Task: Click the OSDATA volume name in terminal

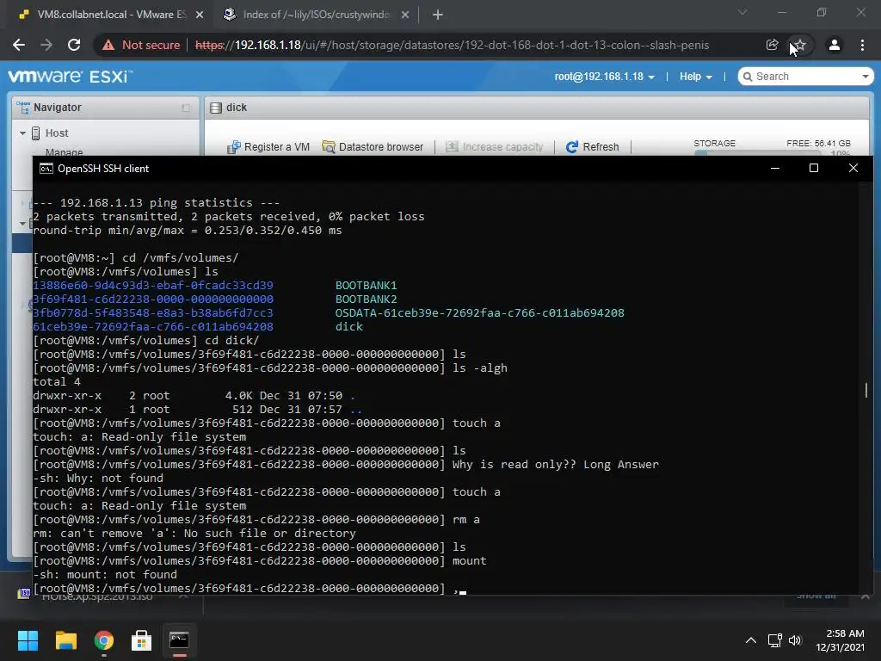Action: 479,313
